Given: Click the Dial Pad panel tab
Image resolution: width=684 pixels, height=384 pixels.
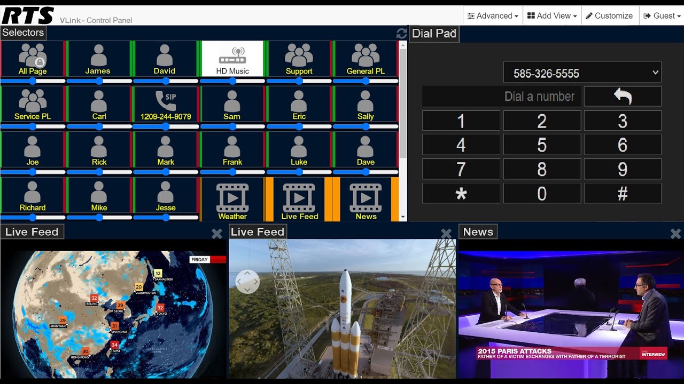Looking at the screenshot, I should (434, 33).
